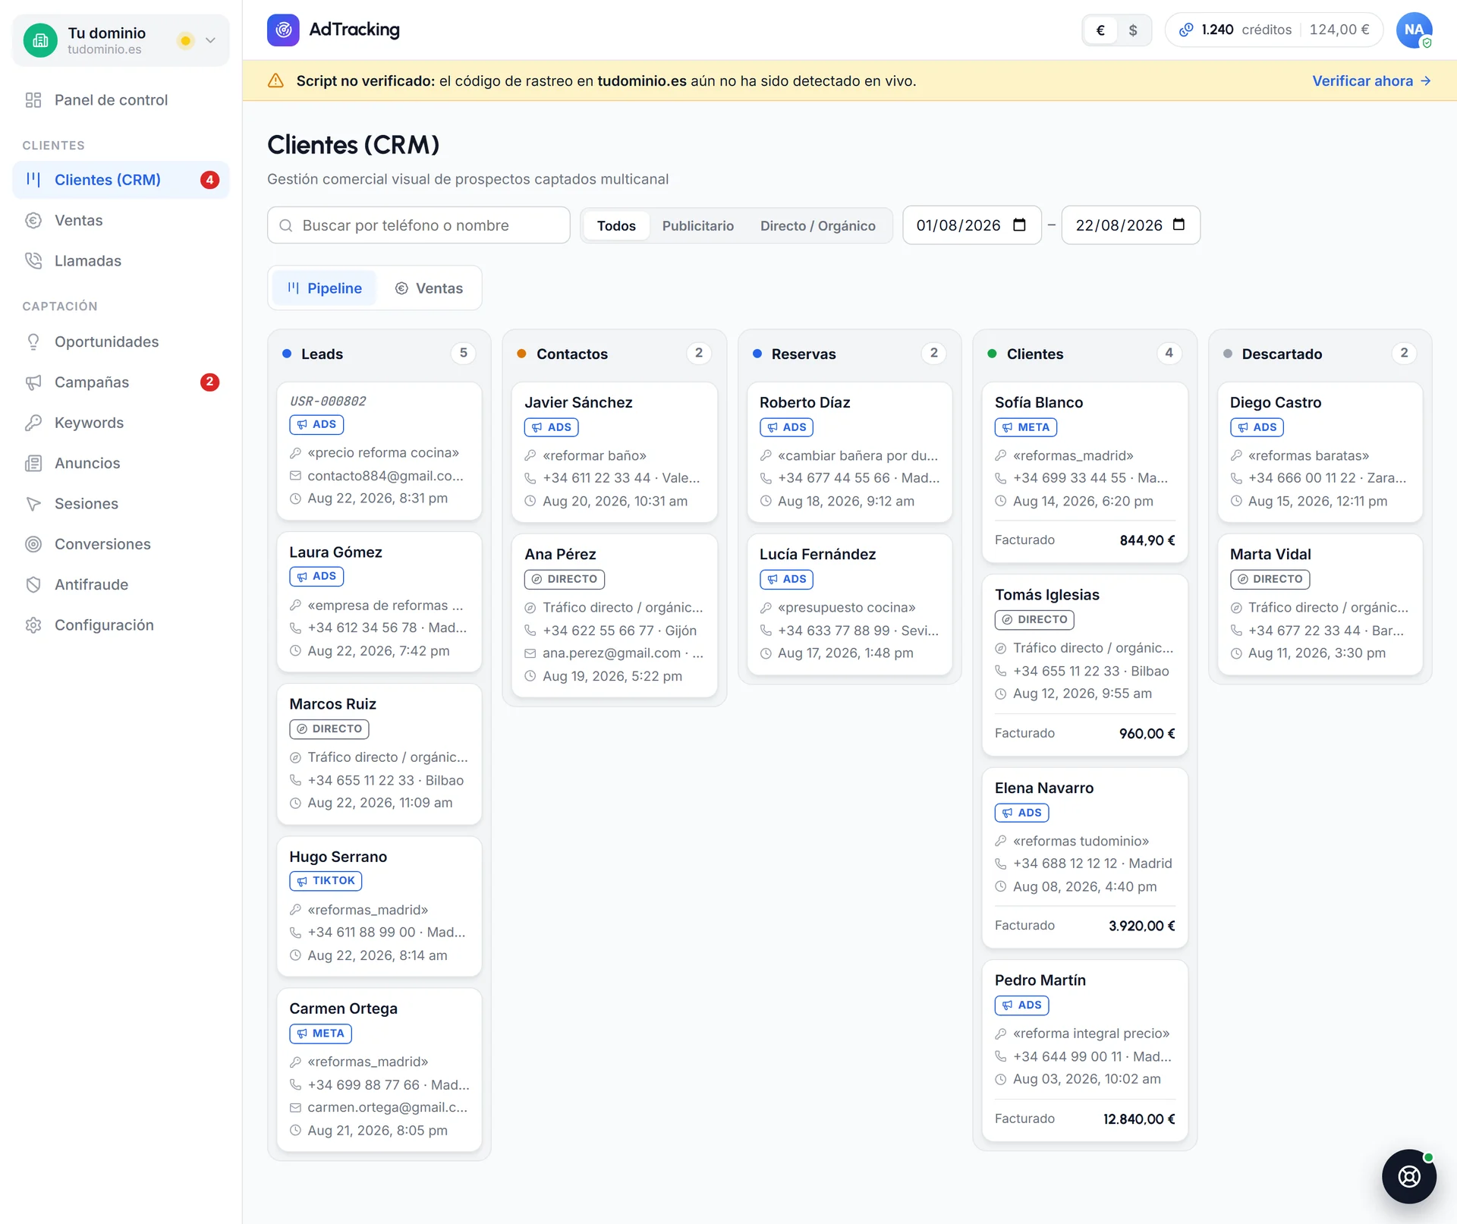This screenshot has height=1224, width=1457.
Task: Click the search by phone or name field
Action: click(x=419, y=225)
